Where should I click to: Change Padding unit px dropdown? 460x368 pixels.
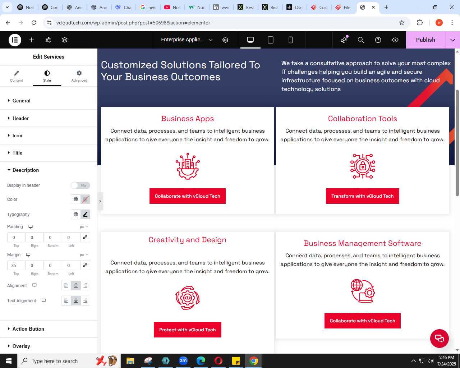pos(84,227)
